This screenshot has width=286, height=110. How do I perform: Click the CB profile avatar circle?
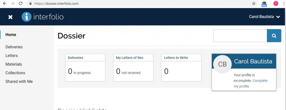[222, 64]
